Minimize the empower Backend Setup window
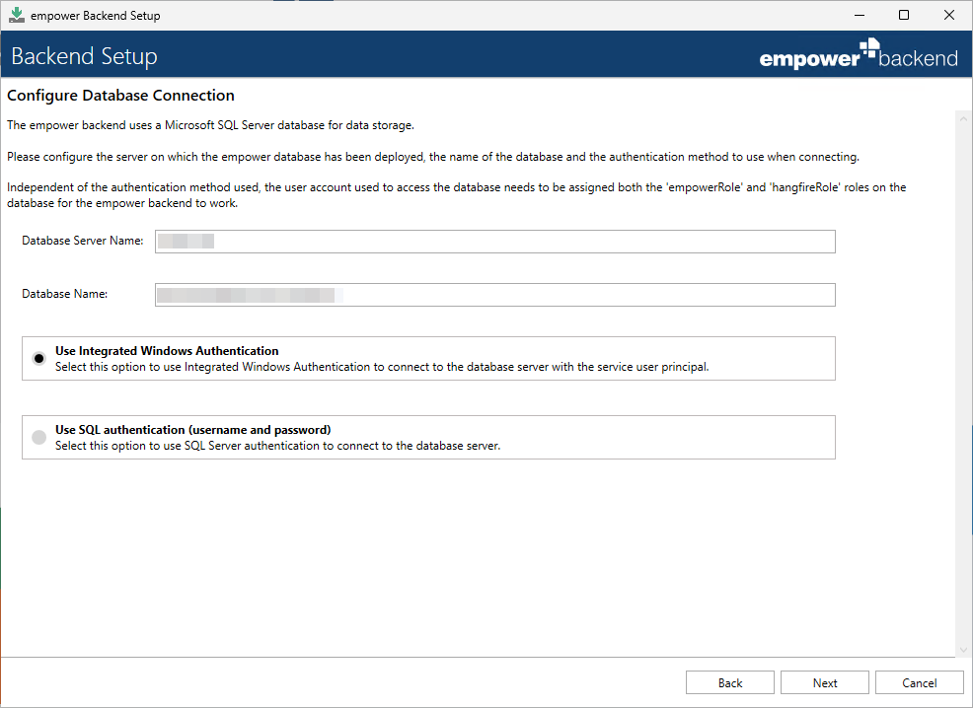 860,16
